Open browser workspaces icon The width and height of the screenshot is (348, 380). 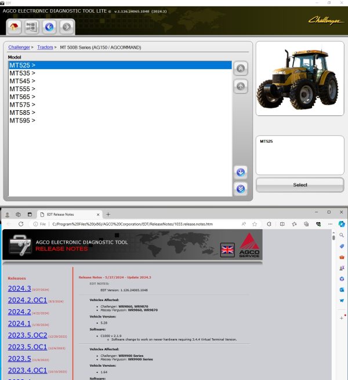[18, 215]
